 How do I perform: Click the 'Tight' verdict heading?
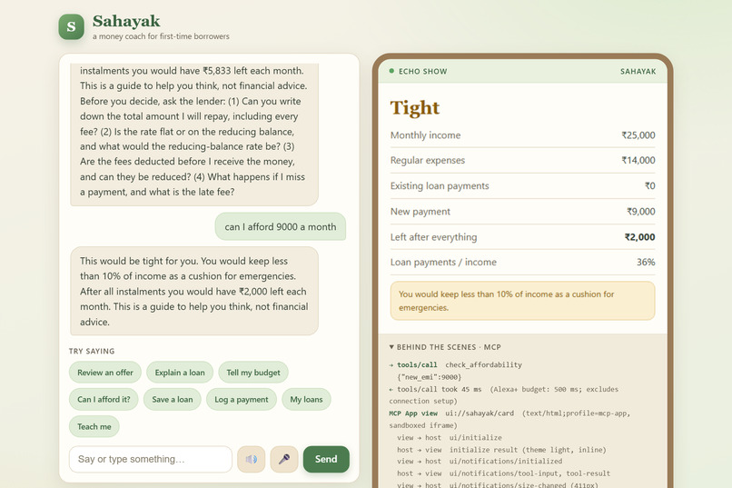[414, 107]
